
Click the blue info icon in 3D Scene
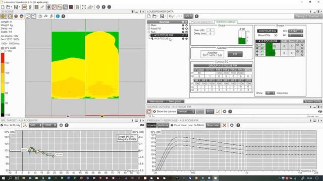pos(58,16)
